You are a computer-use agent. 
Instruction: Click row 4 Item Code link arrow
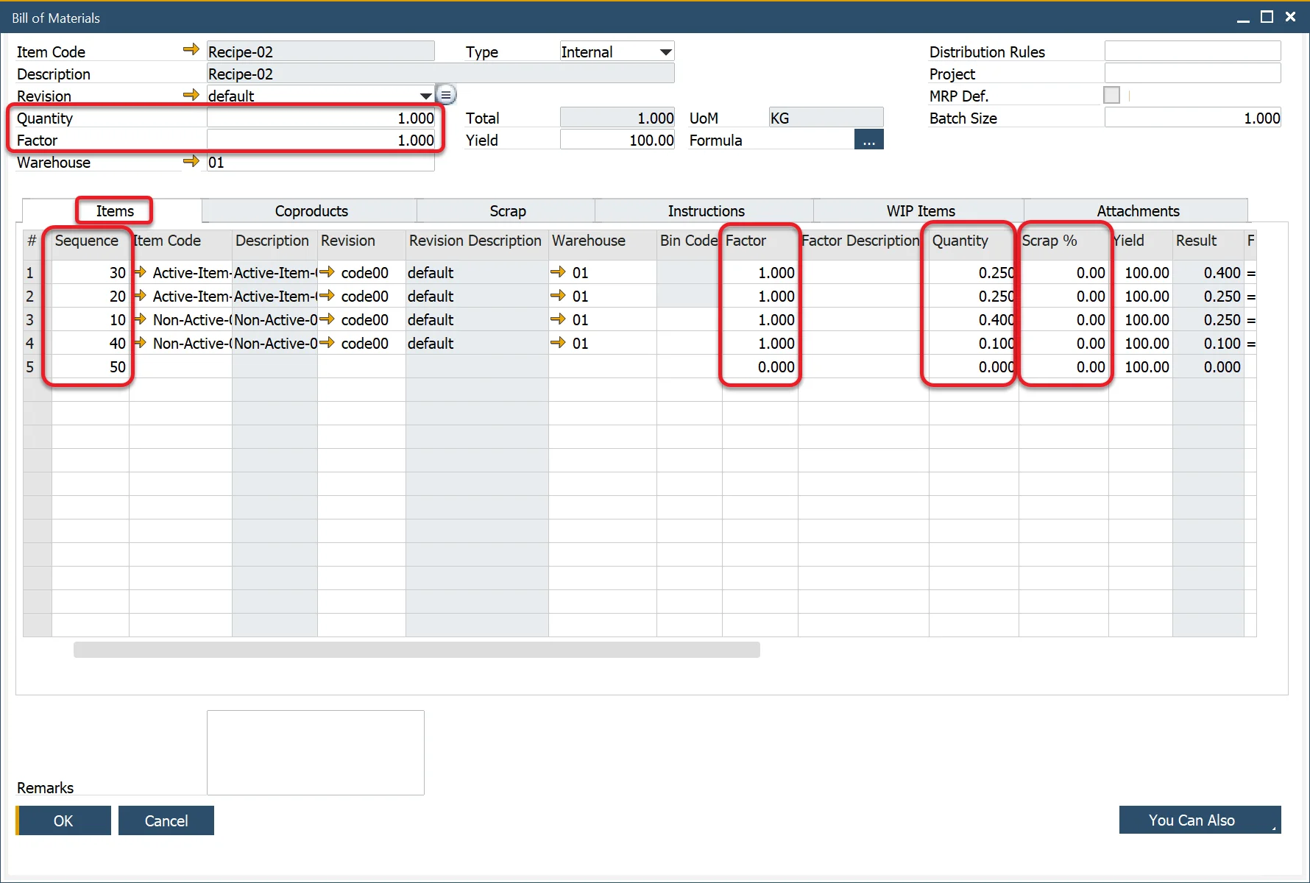pyautogui.click(x=140, y=343)
